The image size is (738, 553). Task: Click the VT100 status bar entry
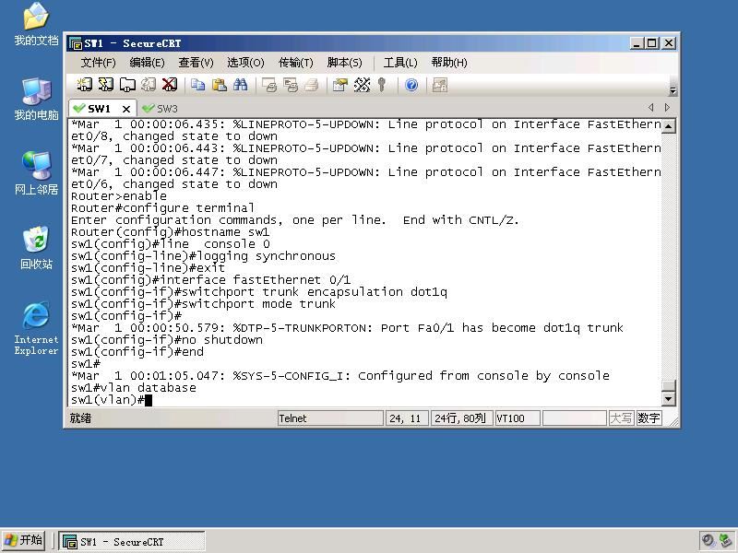[x=518, y=418]
